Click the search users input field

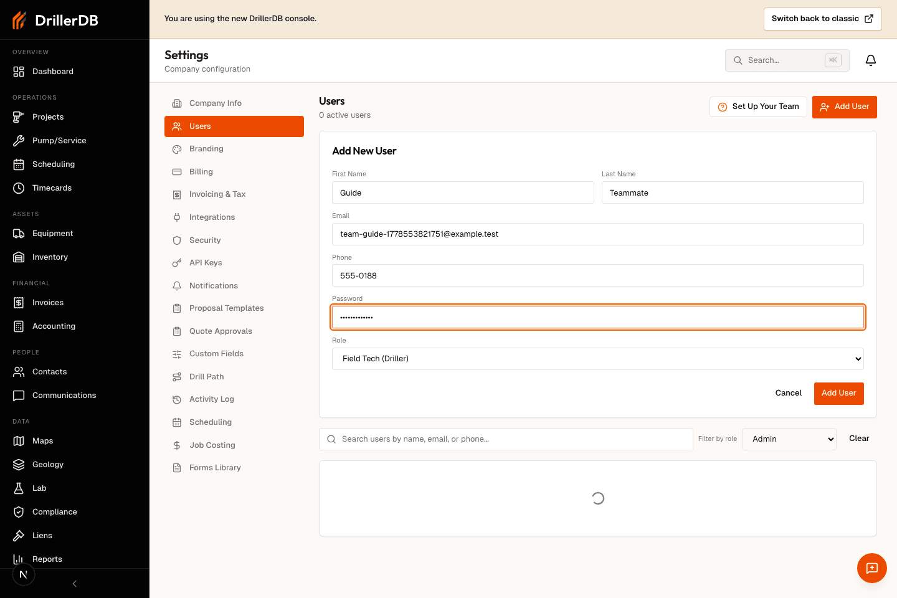506,439
